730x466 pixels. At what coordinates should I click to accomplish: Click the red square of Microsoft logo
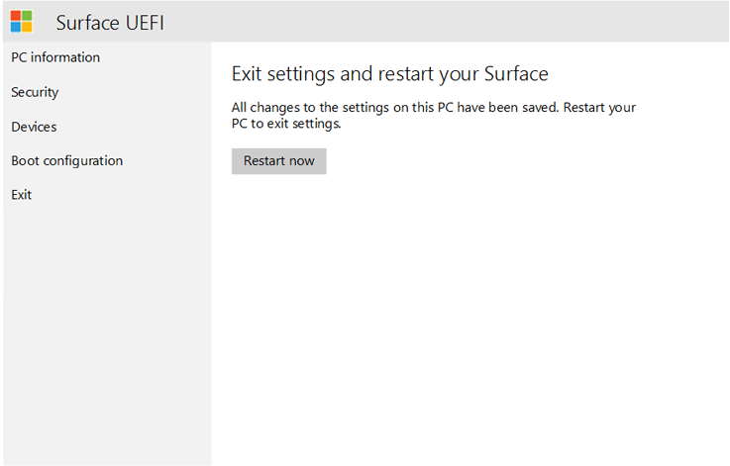[16, 16]
